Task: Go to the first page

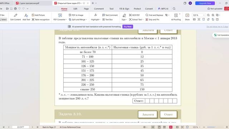Action: 4,127
